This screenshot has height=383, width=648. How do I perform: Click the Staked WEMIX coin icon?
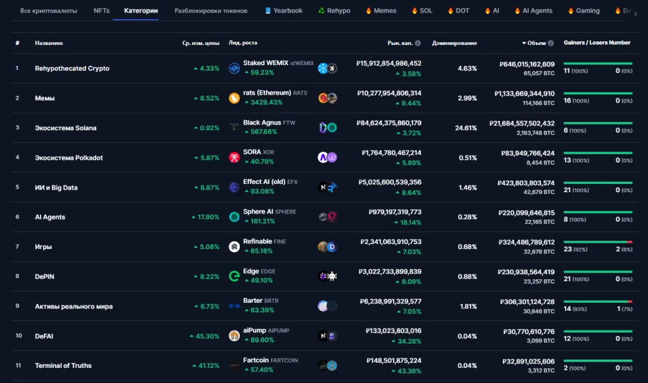pos(234,68)
